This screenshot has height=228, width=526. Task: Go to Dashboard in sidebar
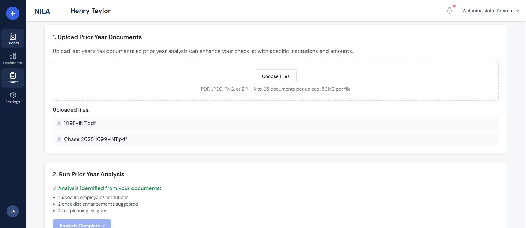pos(13,58)
